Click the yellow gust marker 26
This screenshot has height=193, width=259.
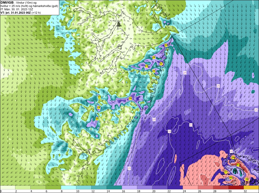[97, 119]
